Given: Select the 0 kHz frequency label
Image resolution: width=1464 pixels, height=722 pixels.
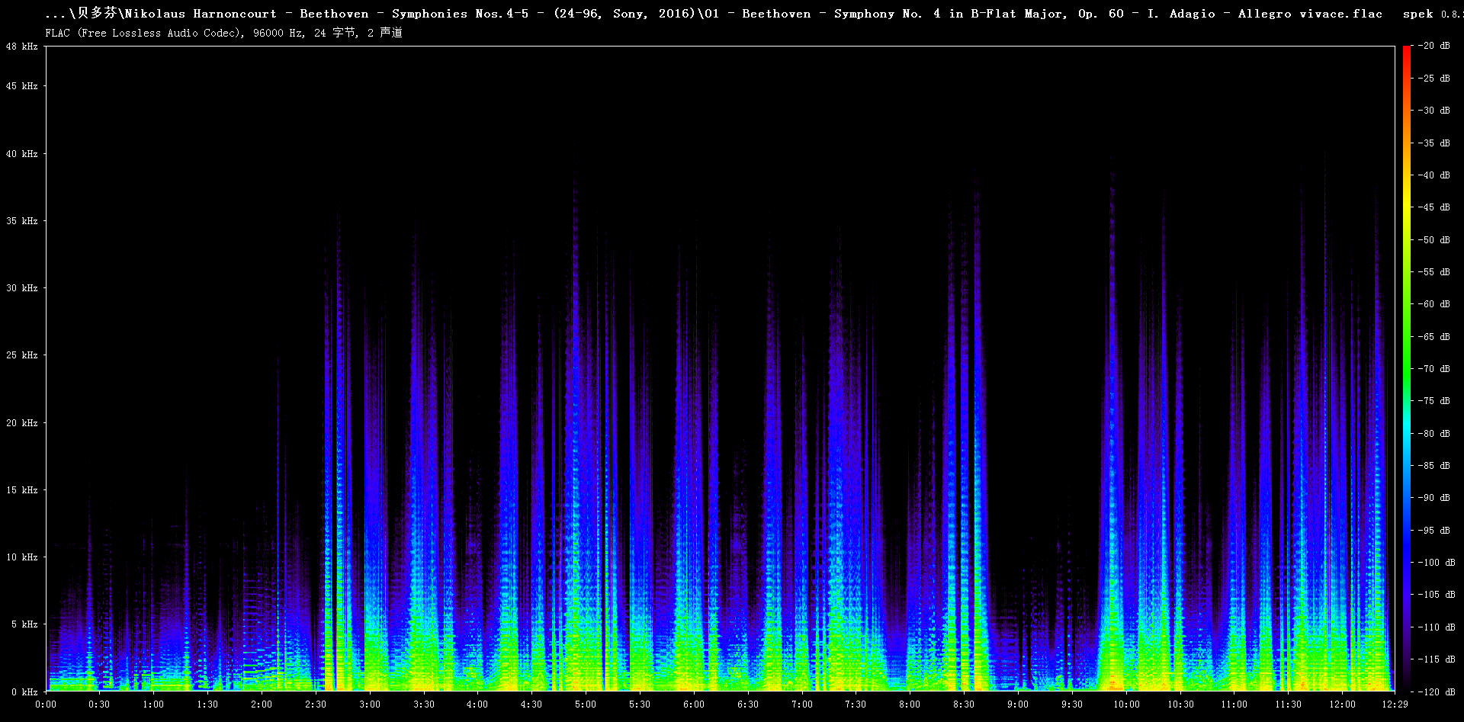Looking at the screenshot, I should [24, 692].
